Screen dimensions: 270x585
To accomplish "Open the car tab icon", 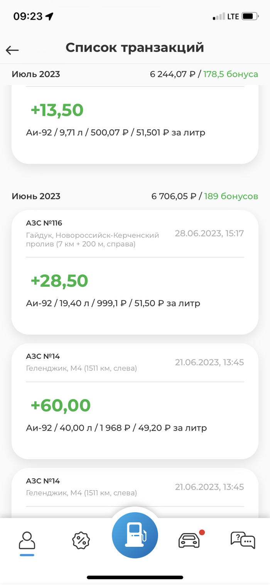I will coord(189,540).
